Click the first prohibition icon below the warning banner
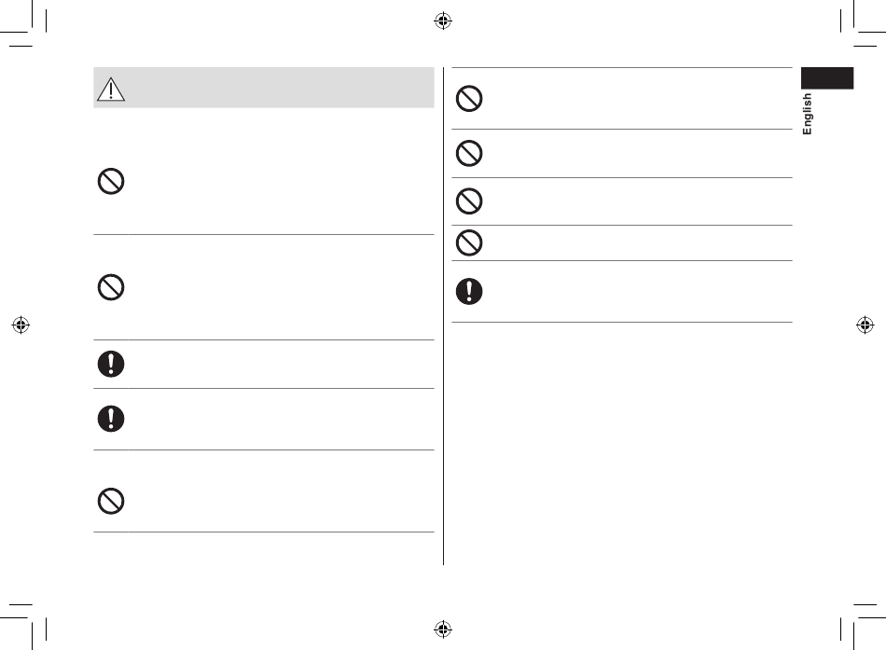This screenshot has height=650, width=886. (x=111, y=182)
